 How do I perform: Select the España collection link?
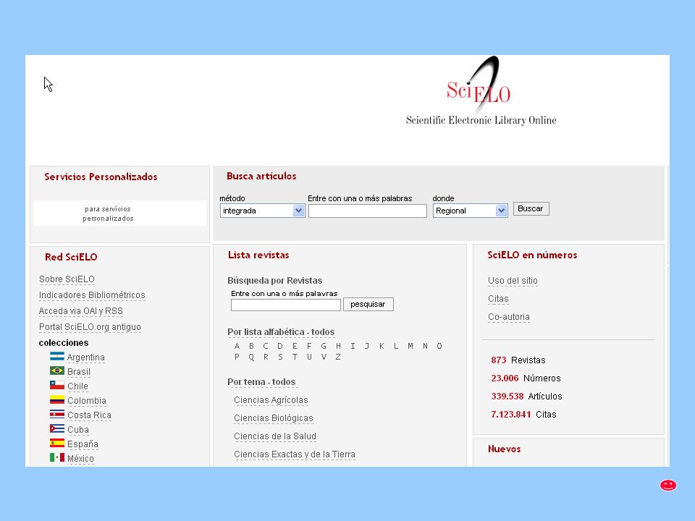[x=83, y=444]
